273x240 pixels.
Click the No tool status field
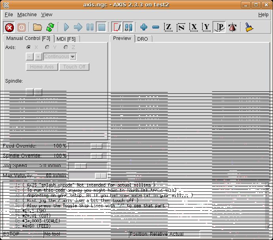86,234
